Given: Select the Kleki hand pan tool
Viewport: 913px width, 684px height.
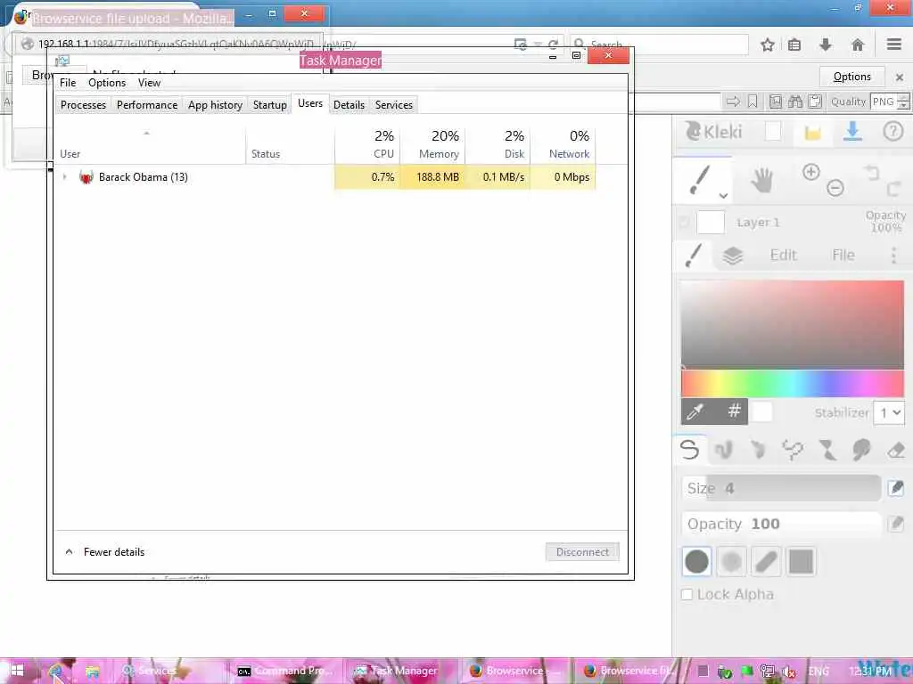Looking at the screenshot, I should pyautogui.click(x=761, y=180).
